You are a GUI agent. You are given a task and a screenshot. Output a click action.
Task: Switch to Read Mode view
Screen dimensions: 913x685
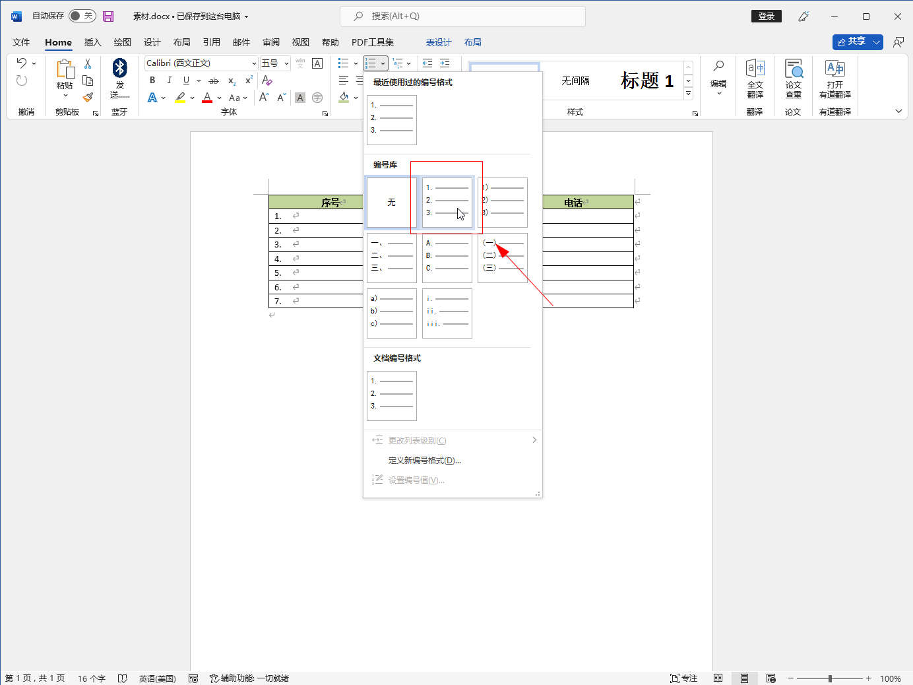click(718, 678)
